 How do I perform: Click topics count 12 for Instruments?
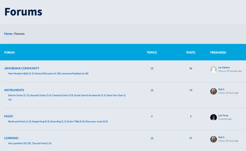(x=152, y=90)
